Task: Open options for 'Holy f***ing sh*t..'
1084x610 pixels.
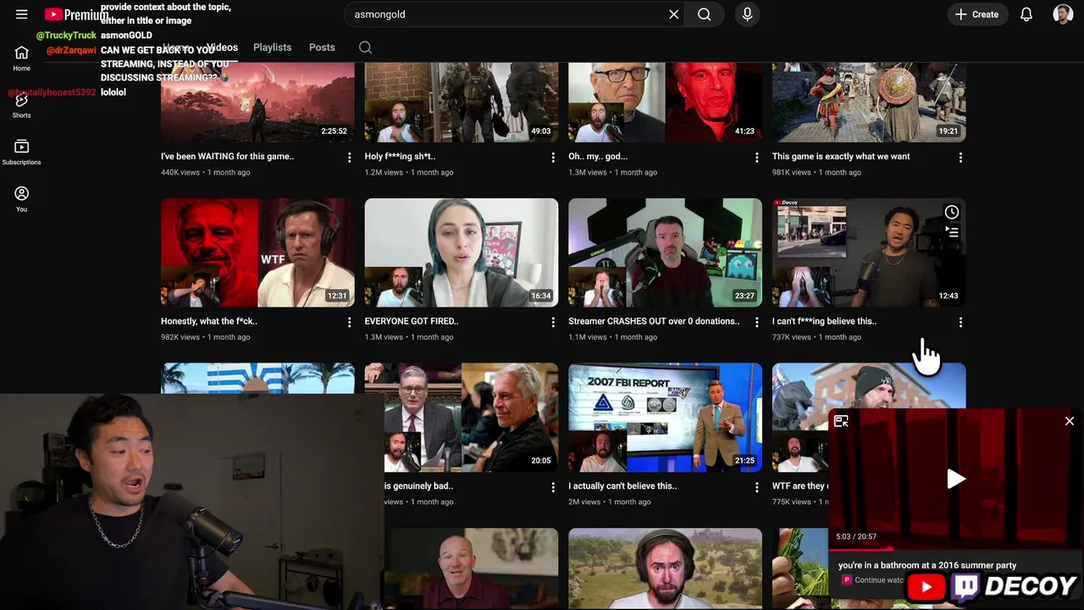Action: (553, 158)
